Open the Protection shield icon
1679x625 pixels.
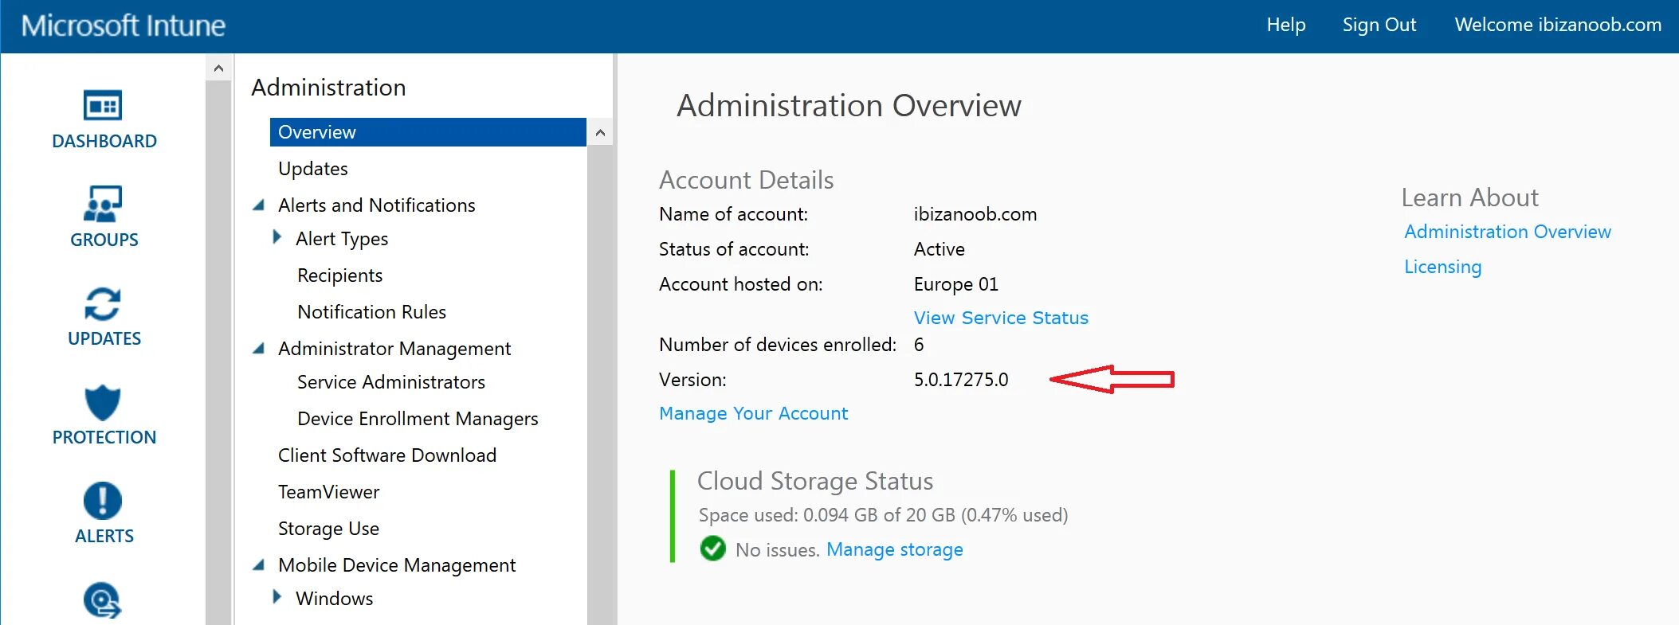(103, 402)
